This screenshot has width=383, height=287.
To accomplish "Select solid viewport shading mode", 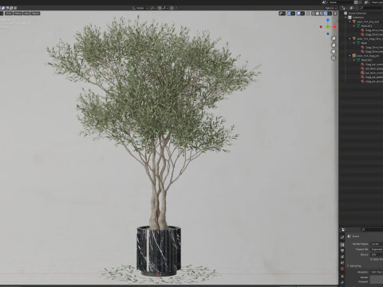I will tap(318, 14).
